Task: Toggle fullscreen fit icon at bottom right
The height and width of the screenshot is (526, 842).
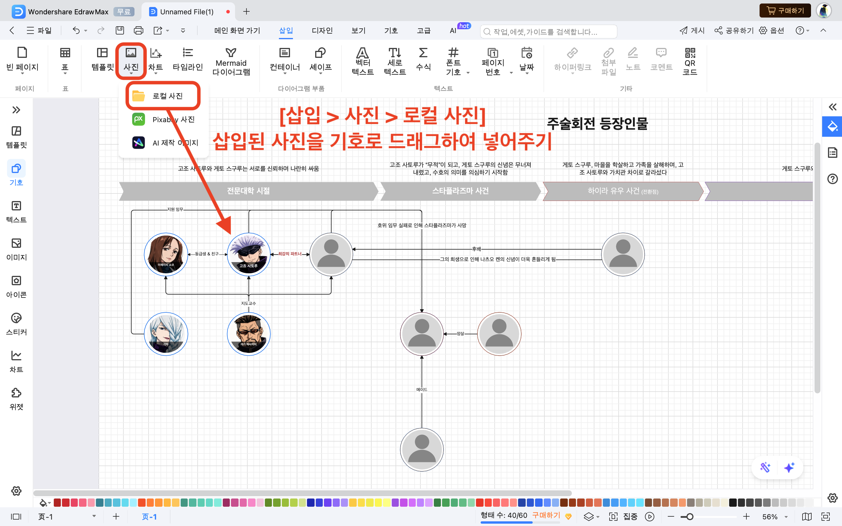Action: click(825, 517)
